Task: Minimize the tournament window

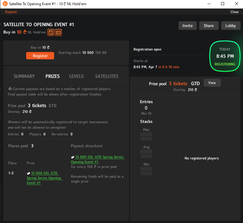Action: tap(209, 4)
